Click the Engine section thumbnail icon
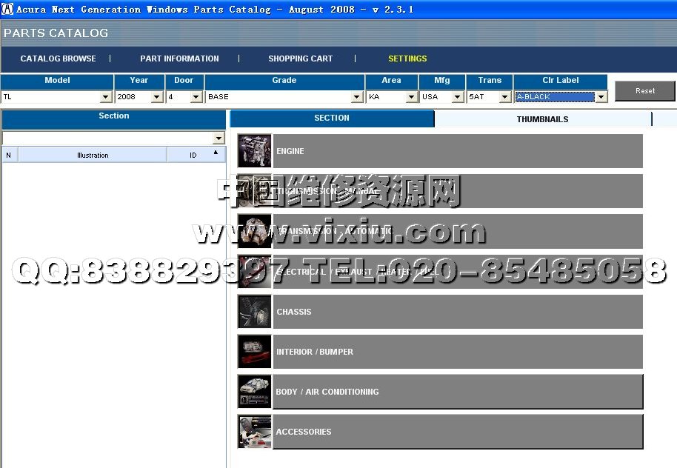Image resolution: width=677 pixels, height=468 pixels. coord(254,151)
